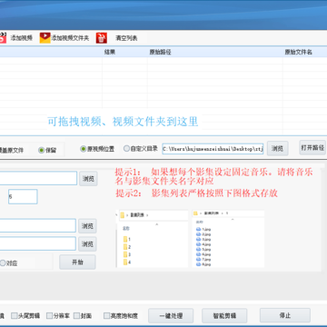Click the 浏览 button directly above 开始
The height and width of the screenshot is (327, 327).
[x=87, y=243]
